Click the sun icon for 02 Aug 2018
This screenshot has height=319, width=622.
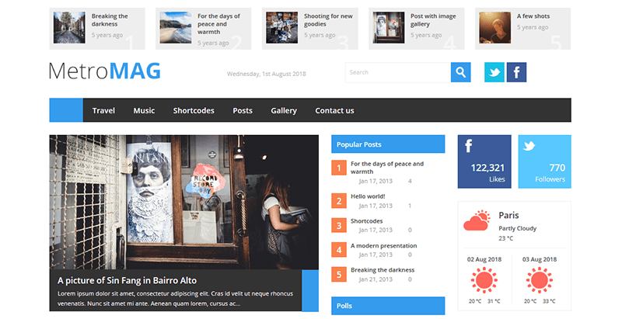click(484, 280)
